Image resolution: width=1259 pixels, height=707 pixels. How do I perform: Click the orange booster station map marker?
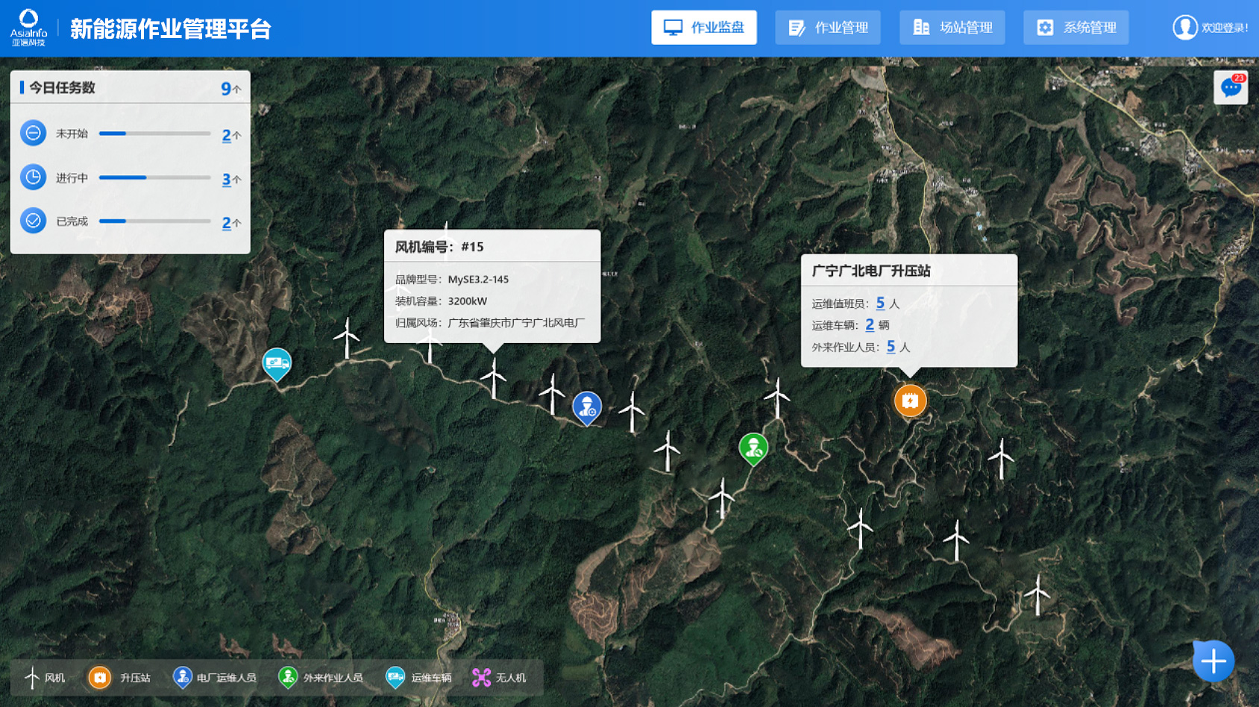tap(910, 400)
